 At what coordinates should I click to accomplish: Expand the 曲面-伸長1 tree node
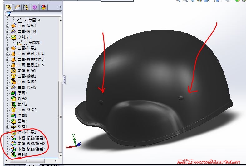(7, 26)
